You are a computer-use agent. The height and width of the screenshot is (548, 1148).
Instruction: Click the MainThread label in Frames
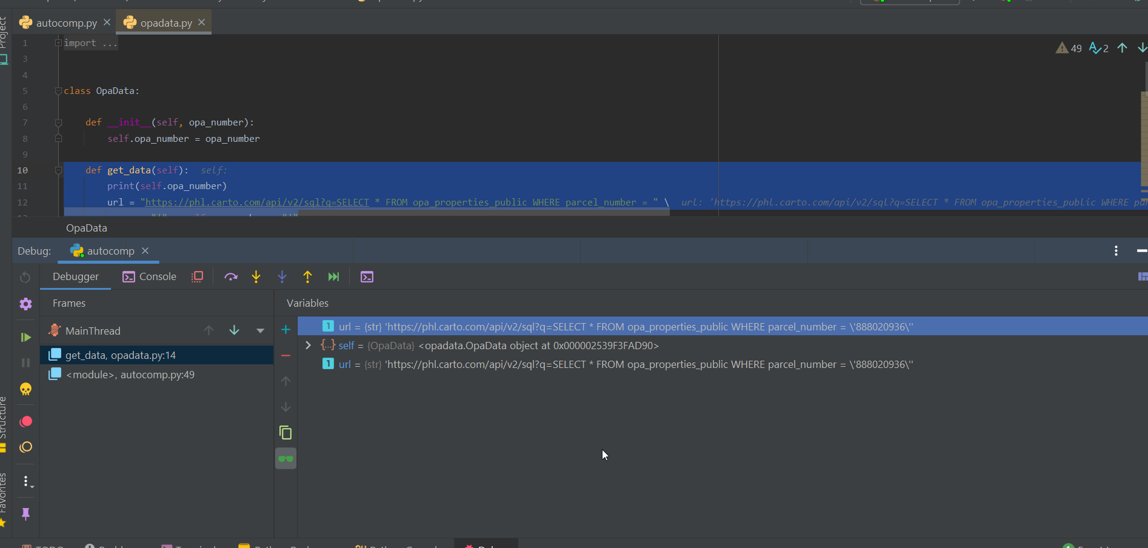point(93,331)
